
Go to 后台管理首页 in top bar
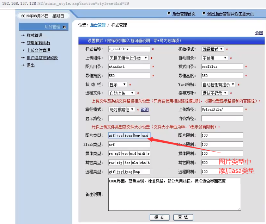point(184,14)
